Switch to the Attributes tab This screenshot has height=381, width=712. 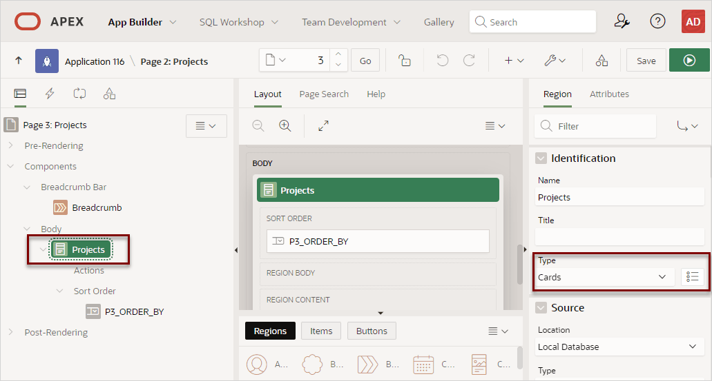tap(609, 94)
